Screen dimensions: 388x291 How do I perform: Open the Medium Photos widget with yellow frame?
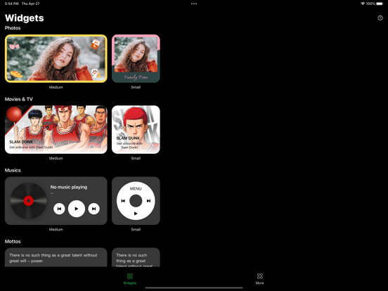coord(56,58)
